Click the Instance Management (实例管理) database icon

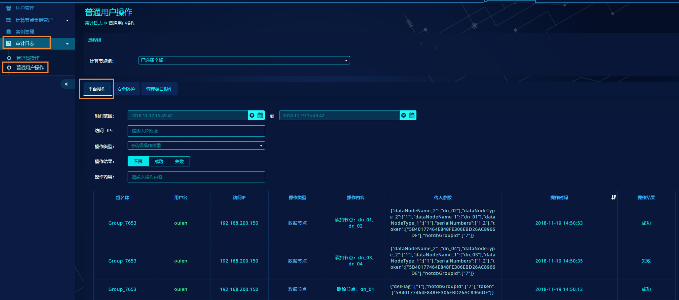click(8, 32)
